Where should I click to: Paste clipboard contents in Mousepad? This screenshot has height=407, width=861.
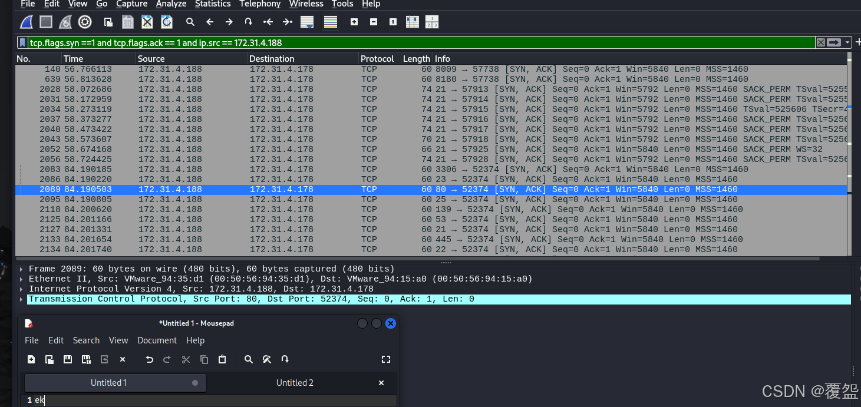[222, 359]
